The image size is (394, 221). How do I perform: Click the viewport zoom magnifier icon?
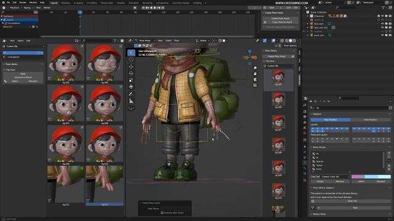tap(255, 68)
